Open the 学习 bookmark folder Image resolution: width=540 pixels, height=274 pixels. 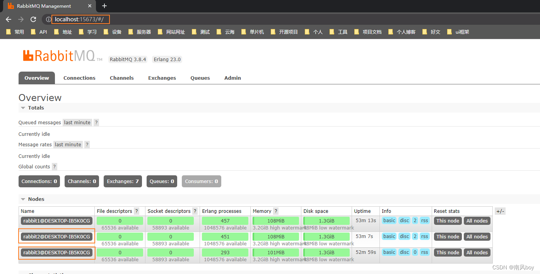[88, 32]
